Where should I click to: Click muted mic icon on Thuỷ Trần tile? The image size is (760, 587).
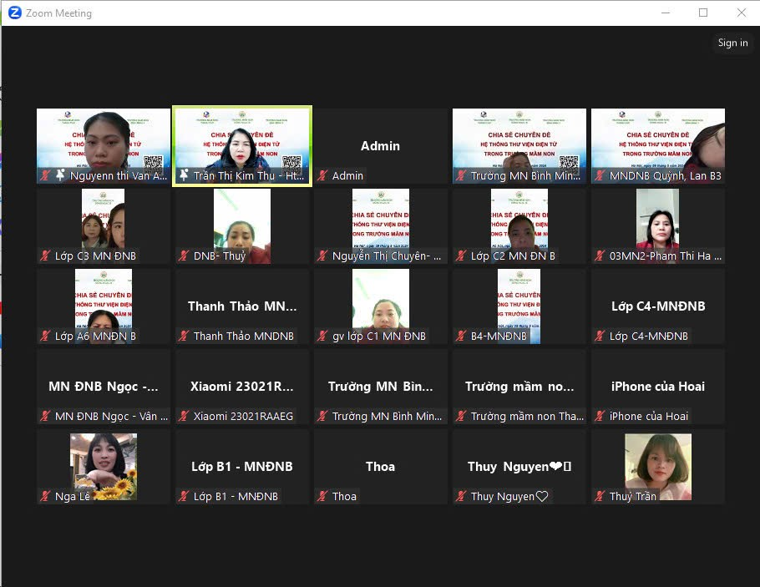tap(600, 497)
